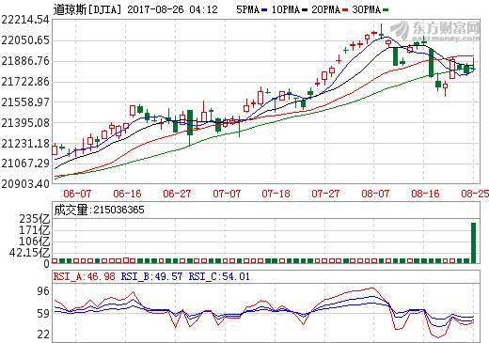Click the RSI_C:54.01 indicator value

click(219, 276)
